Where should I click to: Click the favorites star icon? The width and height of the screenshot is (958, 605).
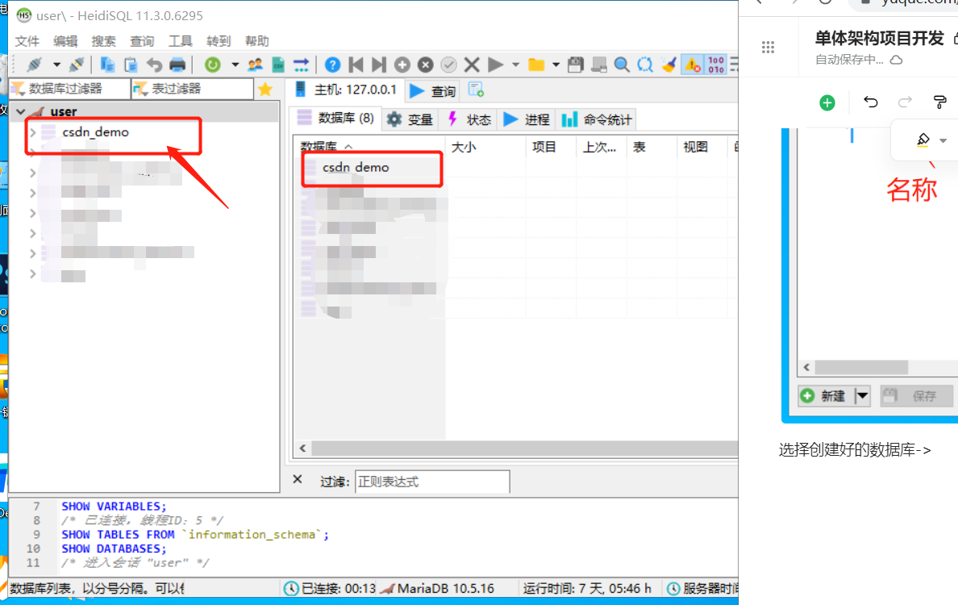coord(265,90)
